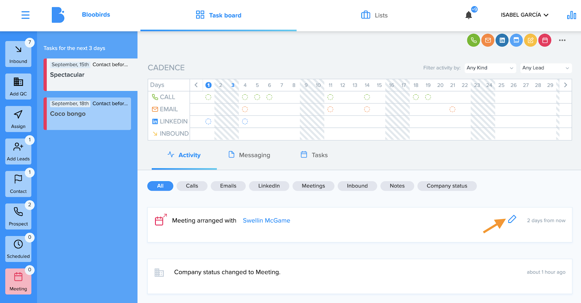Image resolution: width=581 pixels, height=303 pixels.
Task: Filter activity by All
Action: coord(160,186)
